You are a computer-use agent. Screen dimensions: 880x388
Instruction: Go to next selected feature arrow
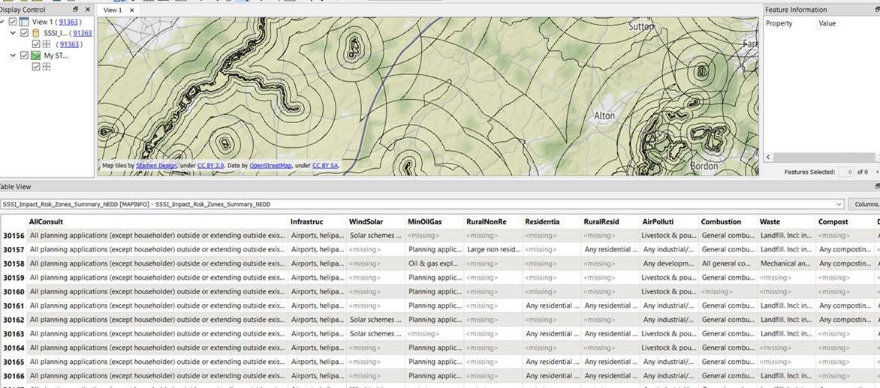(877, 172)
